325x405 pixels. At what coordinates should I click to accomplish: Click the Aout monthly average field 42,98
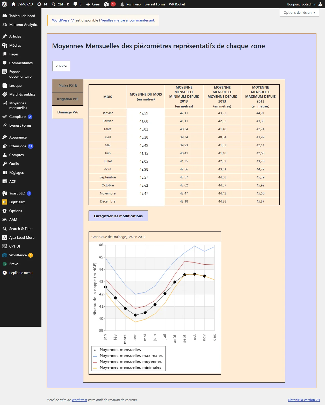coord(146,169)
